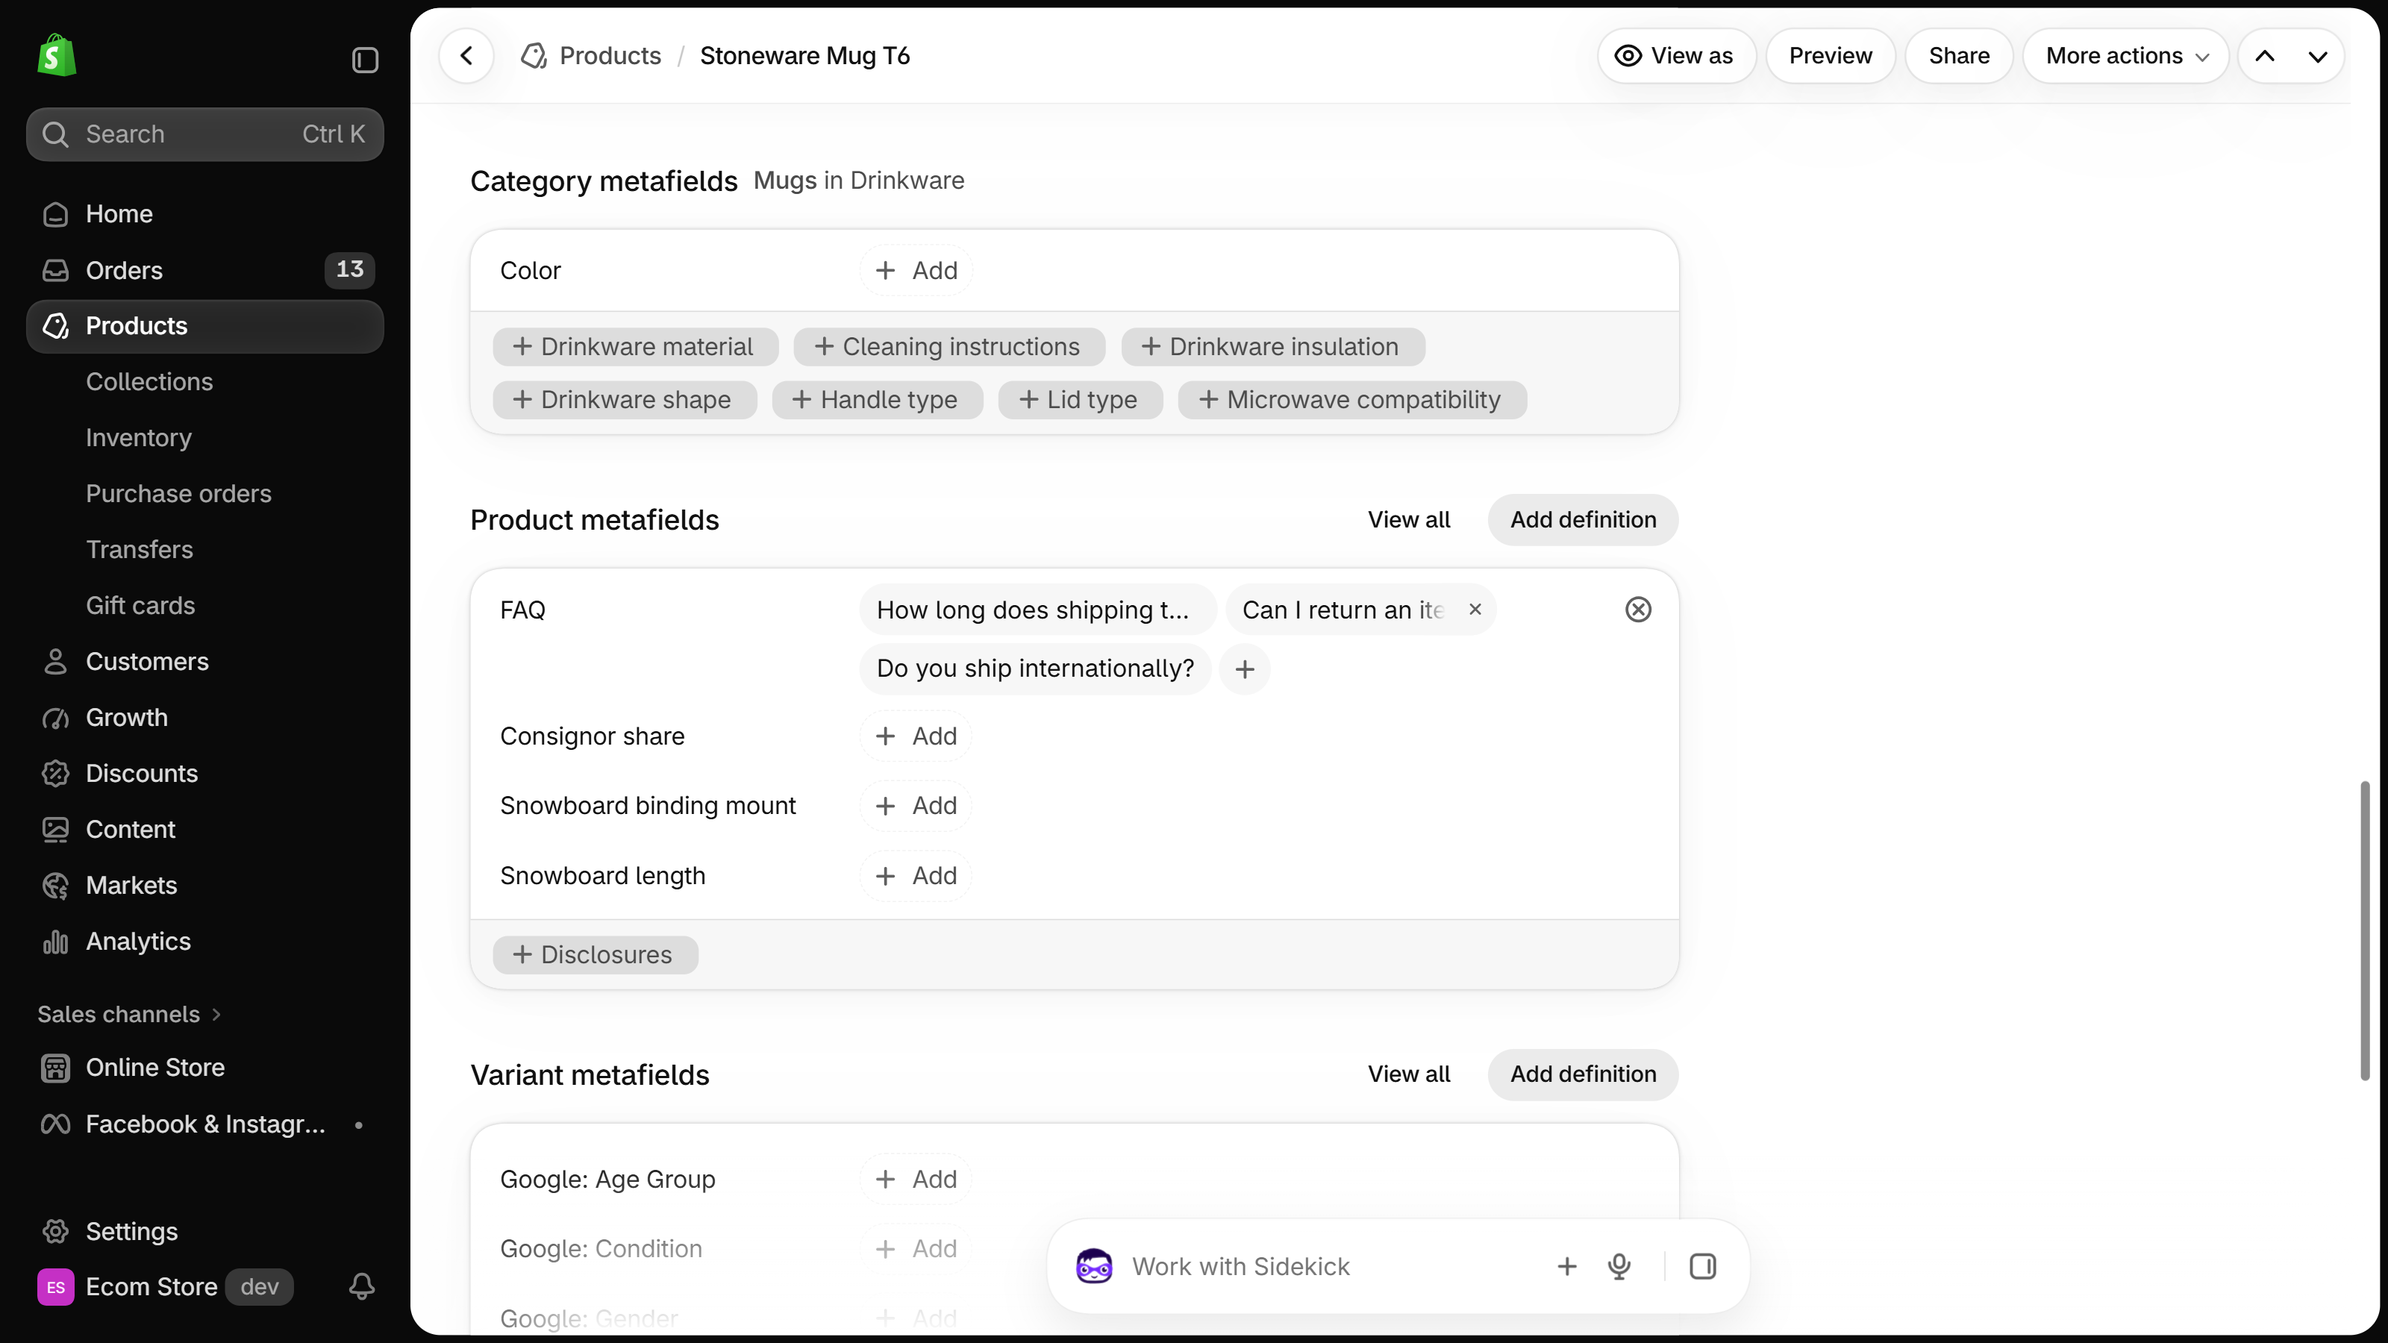Open Discounts in the sidebar
The image size is (2388, 1343).
click(205, 774)
